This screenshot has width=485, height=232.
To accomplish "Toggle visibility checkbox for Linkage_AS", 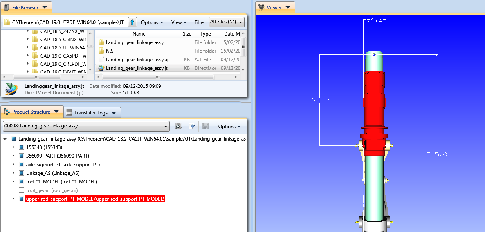I will (x=21, y=173).
